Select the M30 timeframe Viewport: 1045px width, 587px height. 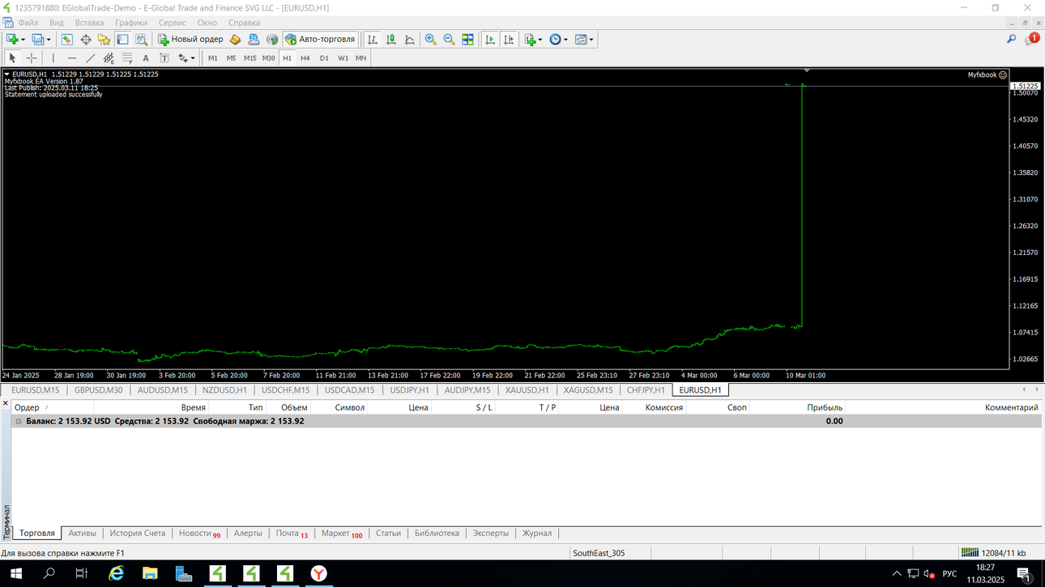[x=269, y=58]
